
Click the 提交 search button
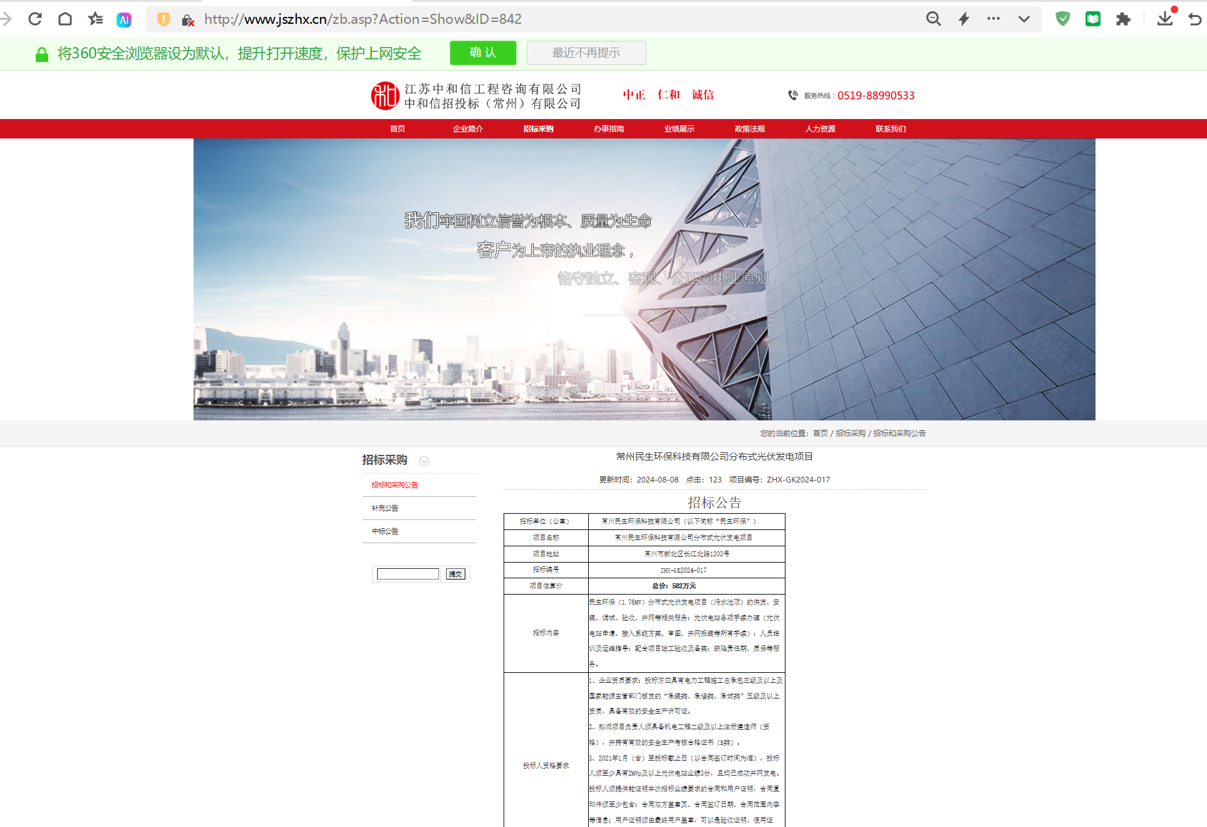tap(455, 574)
